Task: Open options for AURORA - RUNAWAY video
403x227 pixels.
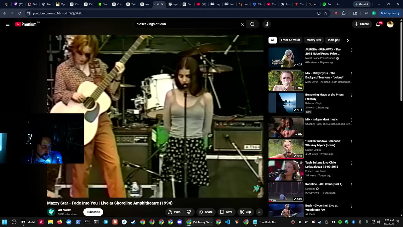Action: 351,50
